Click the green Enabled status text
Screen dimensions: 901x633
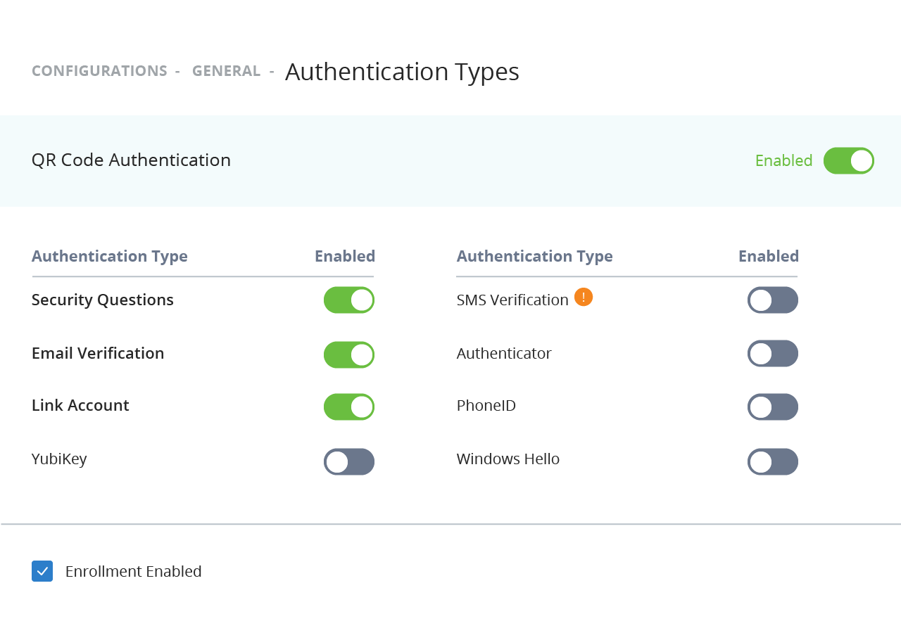[x=783, y=161]
